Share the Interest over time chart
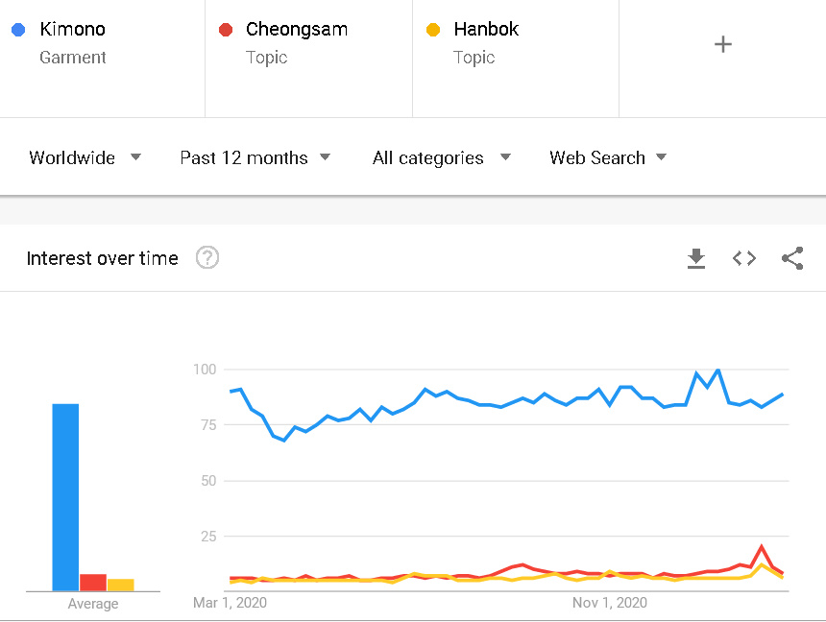 point(792,258)
